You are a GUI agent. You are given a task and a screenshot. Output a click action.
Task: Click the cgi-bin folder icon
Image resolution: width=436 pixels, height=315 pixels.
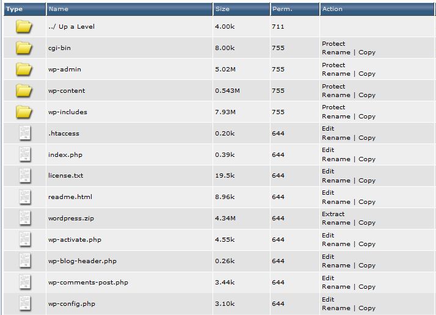[x=24, y=48]
